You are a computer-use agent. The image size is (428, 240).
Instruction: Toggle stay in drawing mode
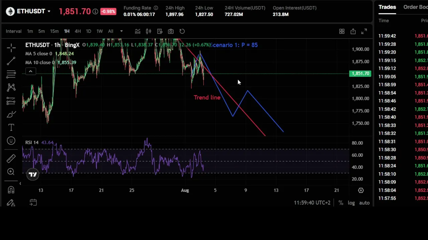pyautogui.click(x=11, y=203)
